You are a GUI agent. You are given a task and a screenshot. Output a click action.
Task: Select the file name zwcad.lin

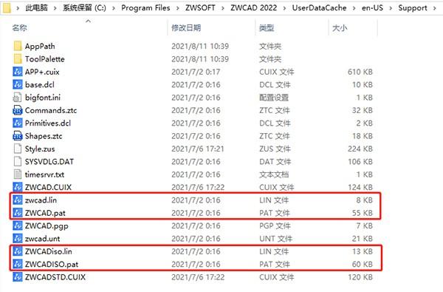click(41, 200)
